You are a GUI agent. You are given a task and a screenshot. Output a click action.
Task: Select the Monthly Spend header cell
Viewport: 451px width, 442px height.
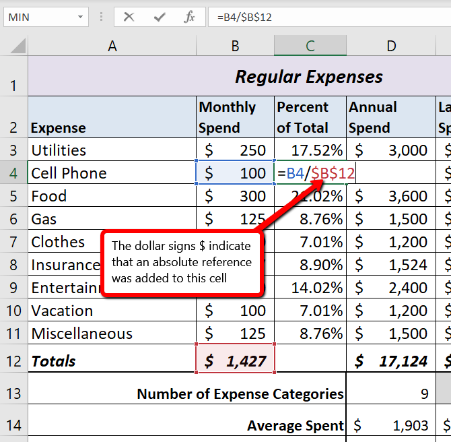[x=236, y=117]
